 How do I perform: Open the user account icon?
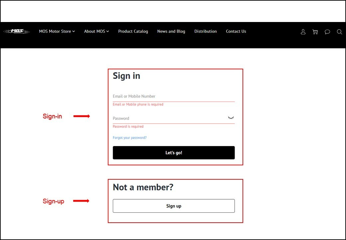(x=303, y=32)
